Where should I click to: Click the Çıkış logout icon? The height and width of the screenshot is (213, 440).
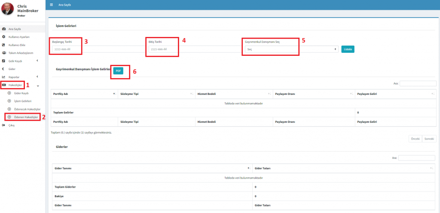pos(4,125)
